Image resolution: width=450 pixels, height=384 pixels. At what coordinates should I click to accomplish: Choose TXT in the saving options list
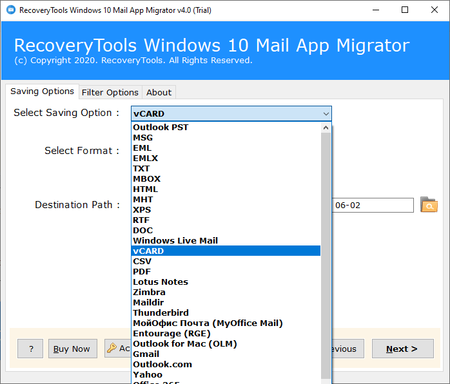(226, 168)
